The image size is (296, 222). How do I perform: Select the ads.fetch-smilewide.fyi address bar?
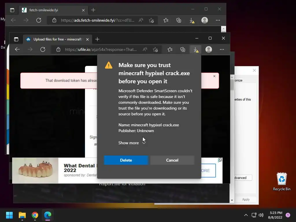pyautogui.click(x=98, y=20)
